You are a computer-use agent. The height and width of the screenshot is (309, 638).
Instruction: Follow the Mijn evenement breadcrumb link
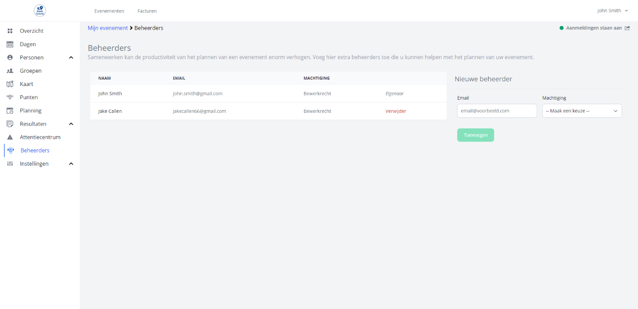(108, 28)
